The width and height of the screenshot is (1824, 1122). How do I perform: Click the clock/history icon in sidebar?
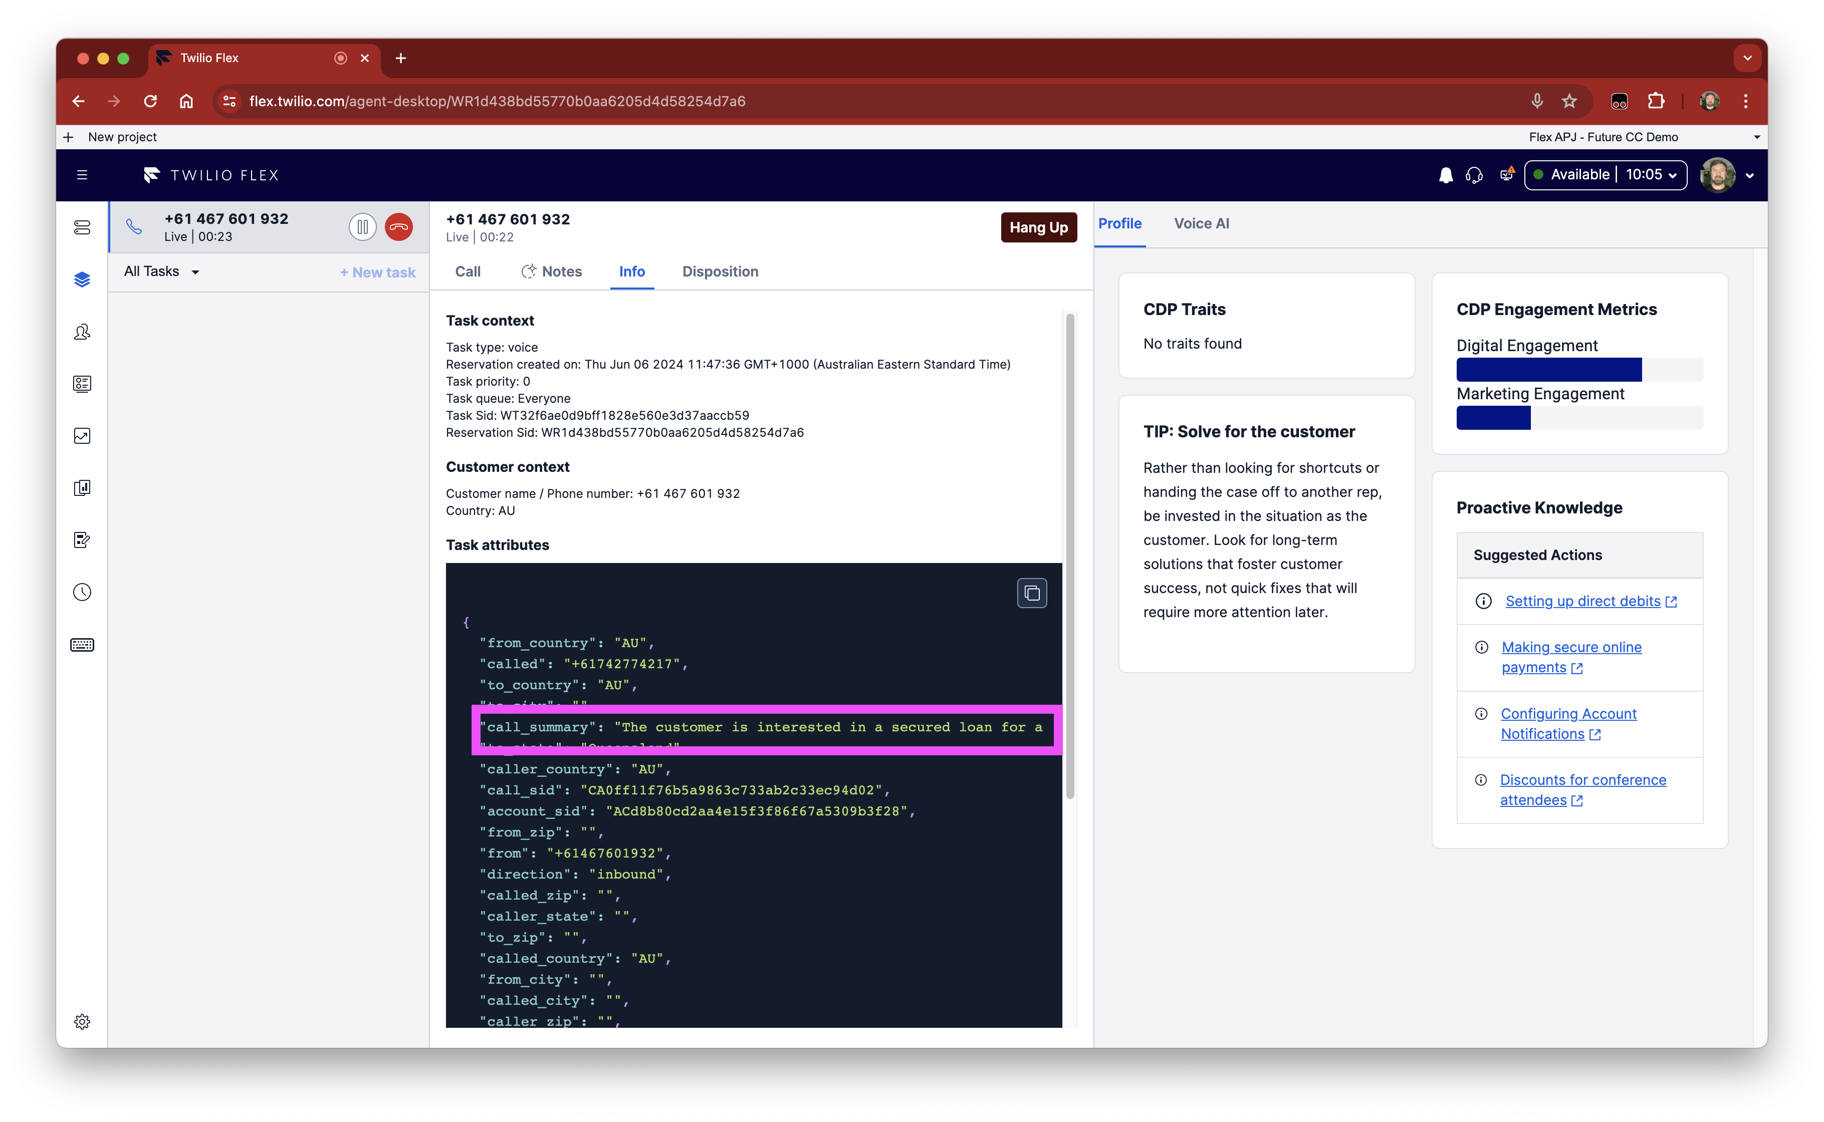click(82, 592)
